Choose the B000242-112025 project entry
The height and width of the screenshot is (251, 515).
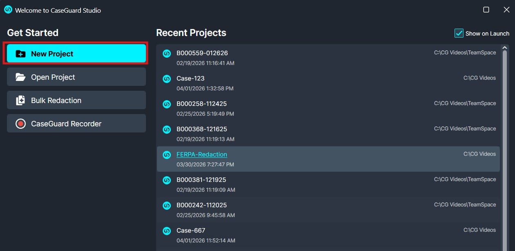pos(202,205)
